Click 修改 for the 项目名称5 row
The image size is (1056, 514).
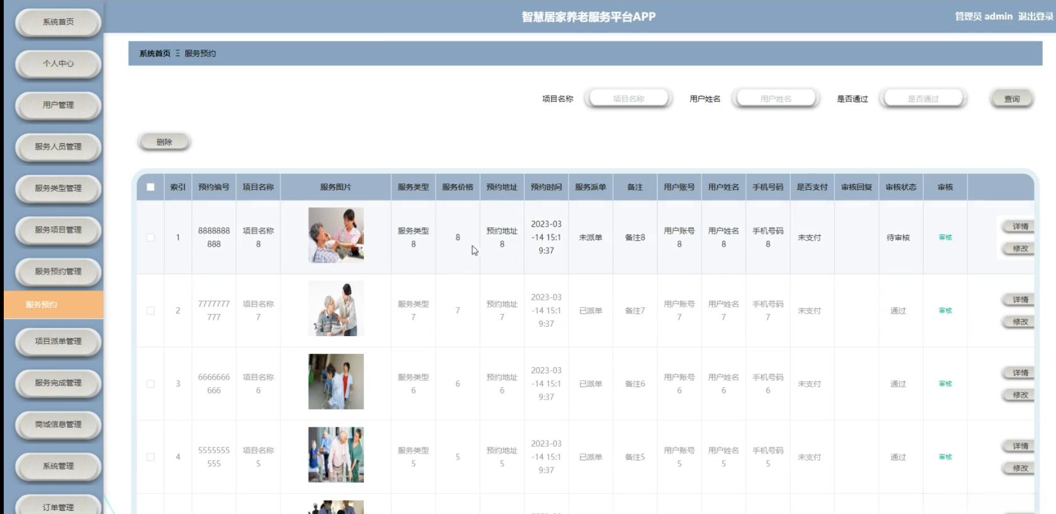1019,468
